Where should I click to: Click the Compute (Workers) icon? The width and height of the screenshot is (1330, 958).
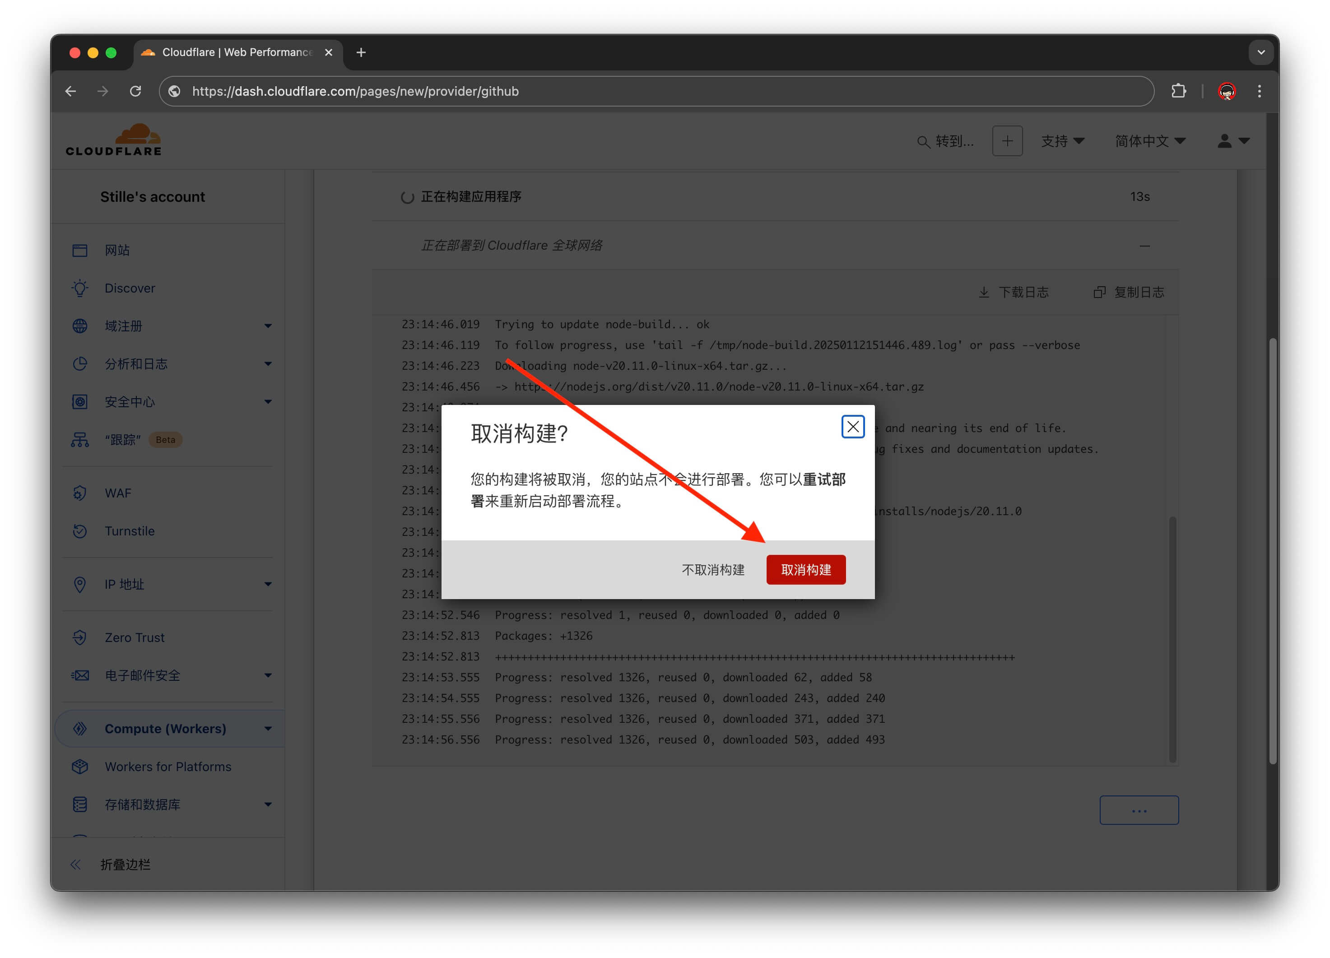click(x=80, y=729)
